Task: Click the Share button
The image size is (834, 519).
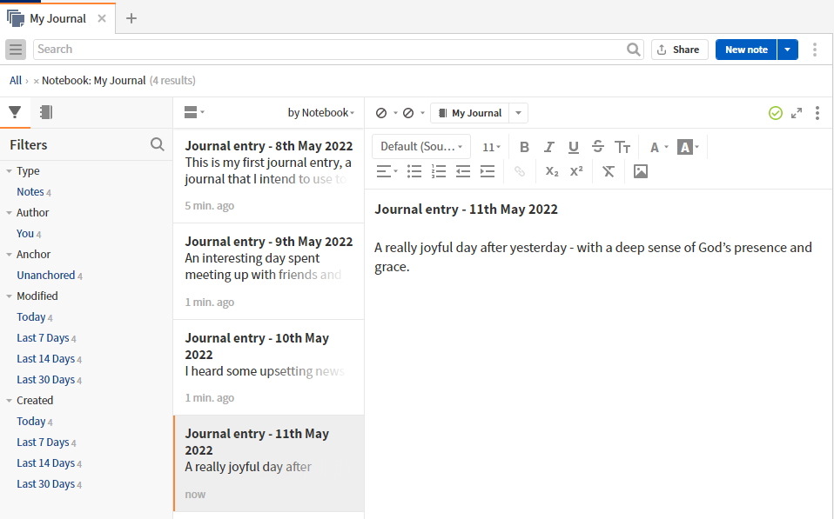Action: (x=680, y=50)
